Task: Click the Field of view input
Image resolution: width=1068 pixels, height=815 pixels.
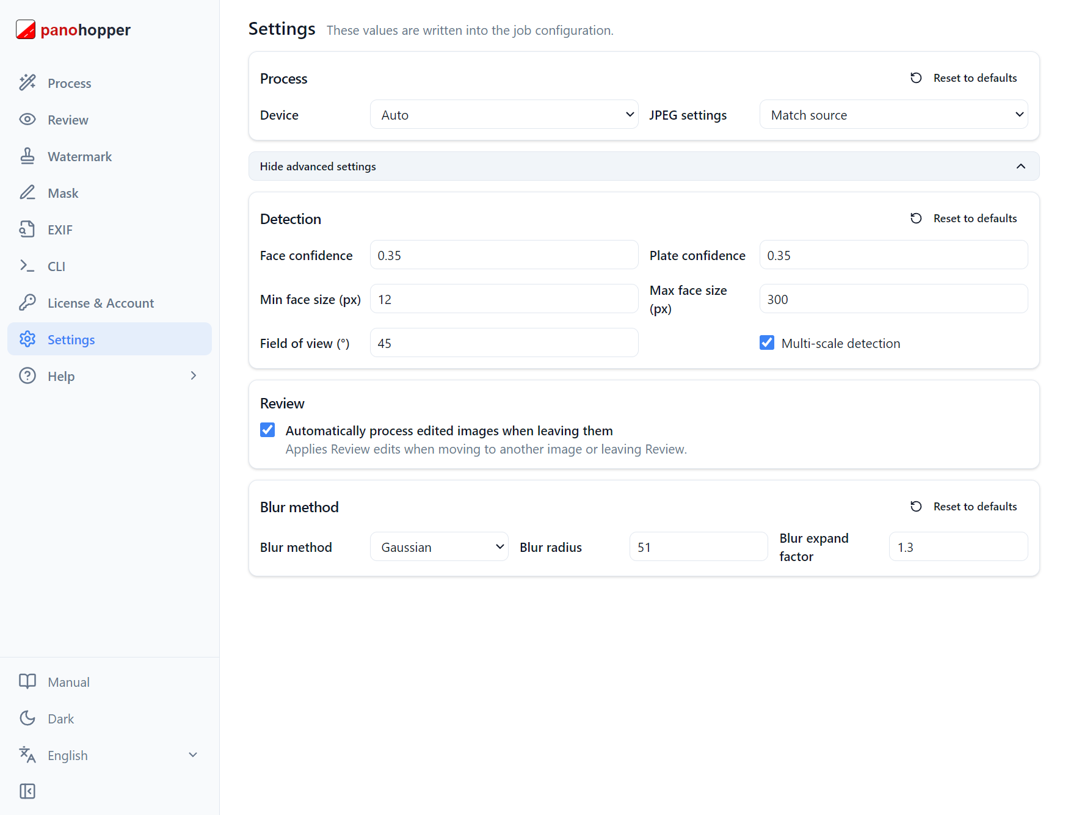Action: point(504,342)
